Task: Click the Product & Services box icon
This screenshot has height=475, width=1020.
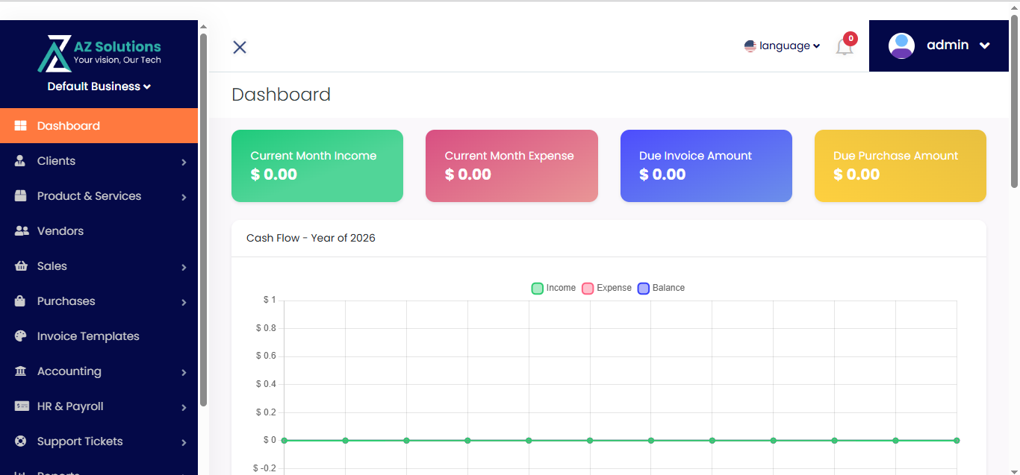Action: [21, 196]
